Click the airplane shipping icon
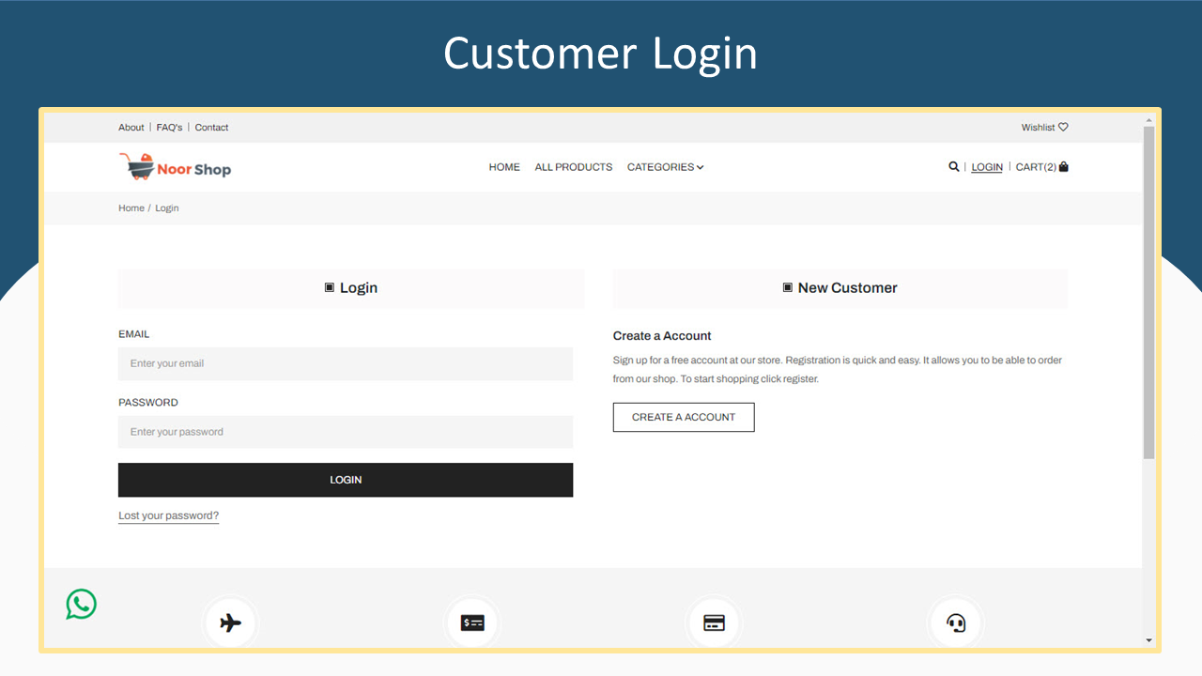 [x=230, y=622]
